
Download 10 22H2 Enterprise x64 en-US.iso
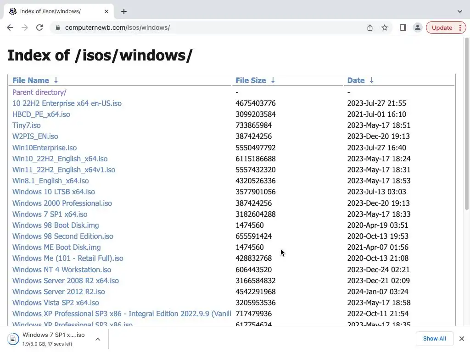click(67, 103)
